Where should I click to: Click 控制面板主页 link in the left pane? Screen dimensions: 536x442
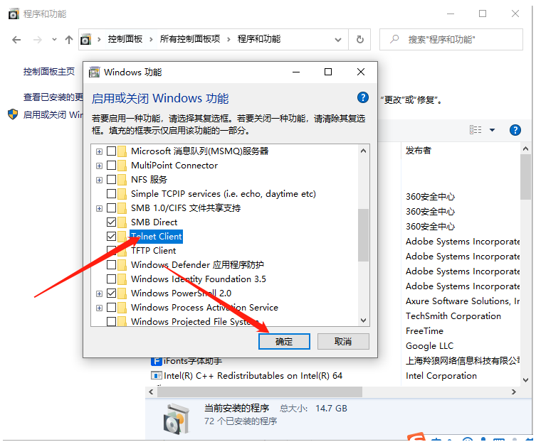49,72
